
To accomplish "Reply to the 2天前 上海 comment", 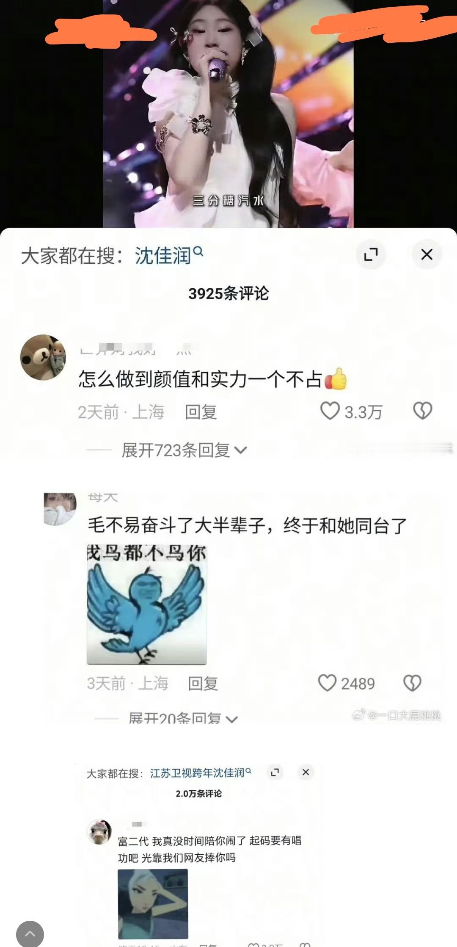I will pyautogui.click(x=201, y=412).
